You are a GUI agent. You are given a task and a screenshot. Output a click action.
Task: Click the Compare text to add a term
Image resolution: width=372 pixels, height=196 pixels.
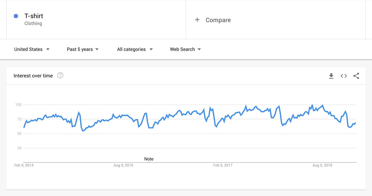pyautogui.click(x=218, y=20)
